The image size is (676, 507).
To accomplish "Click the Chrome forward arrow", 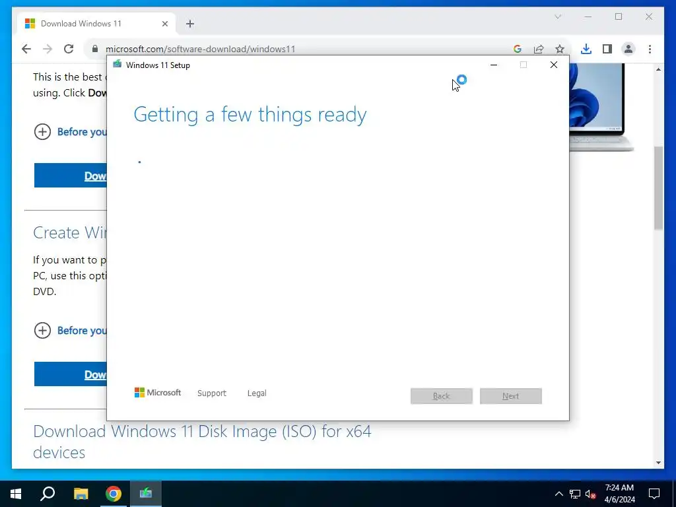I will pos(48,49).
